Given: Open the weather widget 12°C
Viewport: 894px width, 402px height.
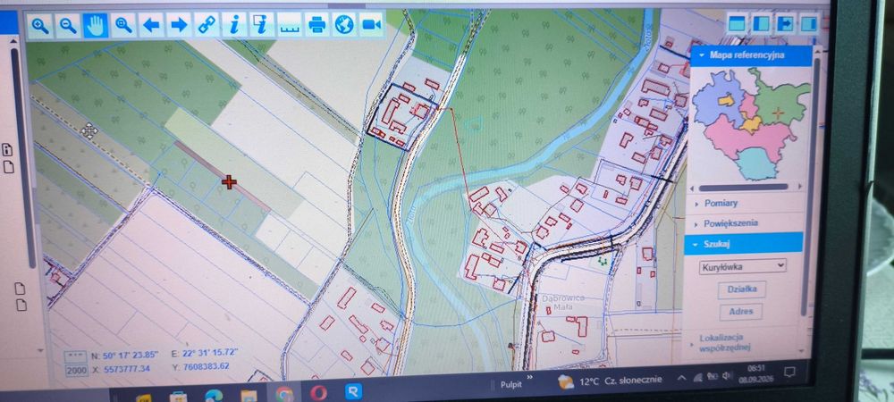Looking at the screenshot, I should tap(610, 381).
